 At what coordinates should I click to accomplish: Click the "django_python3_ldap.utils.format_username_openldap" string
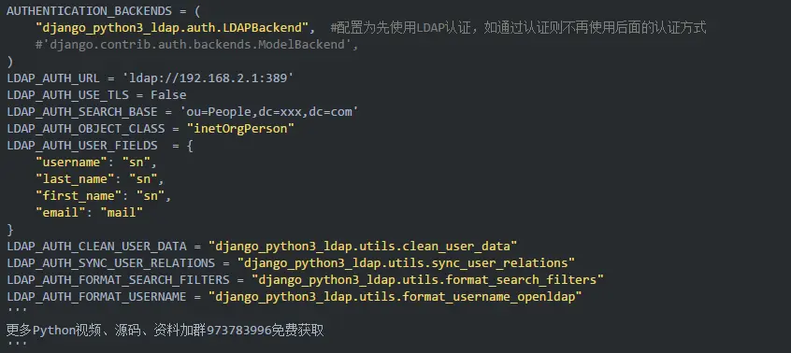click(x=395, y=297)
